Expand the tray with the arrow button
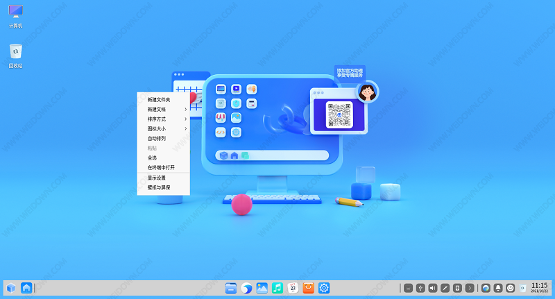Image resolution: width=555 pixels, height=299 pixels. pos(470,287)
